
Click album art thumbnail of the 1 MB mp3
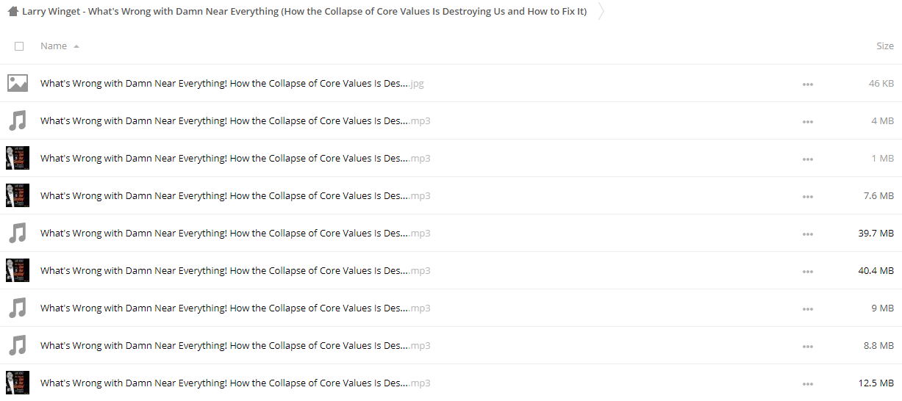point(18,158)
